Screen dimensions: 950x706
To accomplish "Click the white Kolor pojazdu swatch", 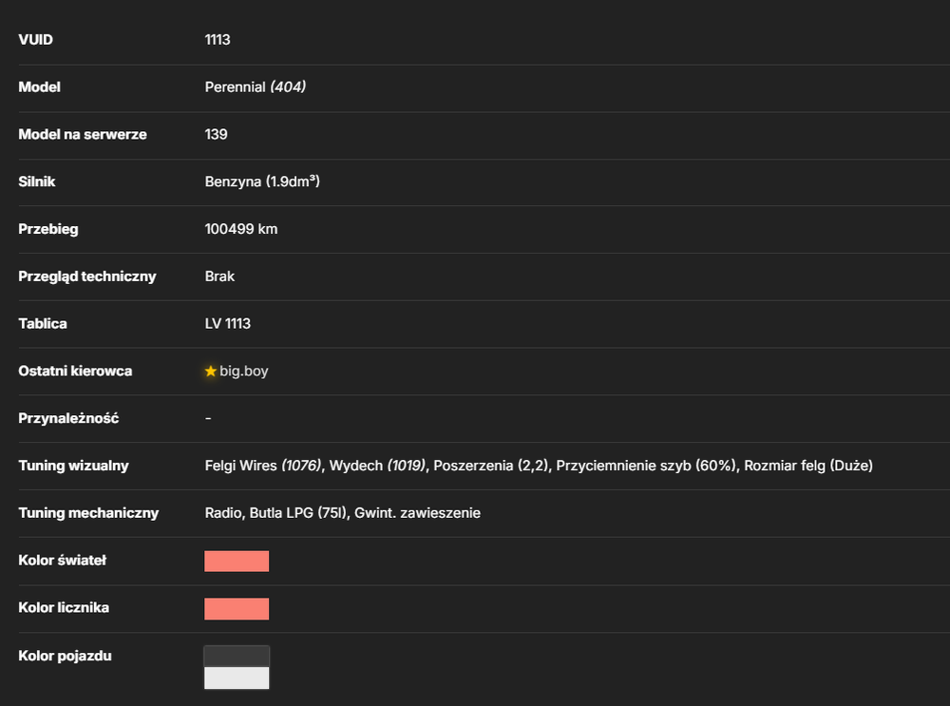I will tap(237, 678).
